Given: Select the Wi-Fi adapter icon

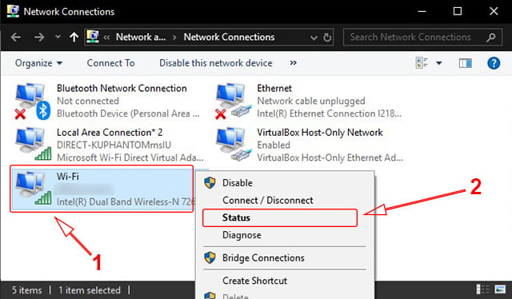Looking at the screenshot, I should pos(33,189).
